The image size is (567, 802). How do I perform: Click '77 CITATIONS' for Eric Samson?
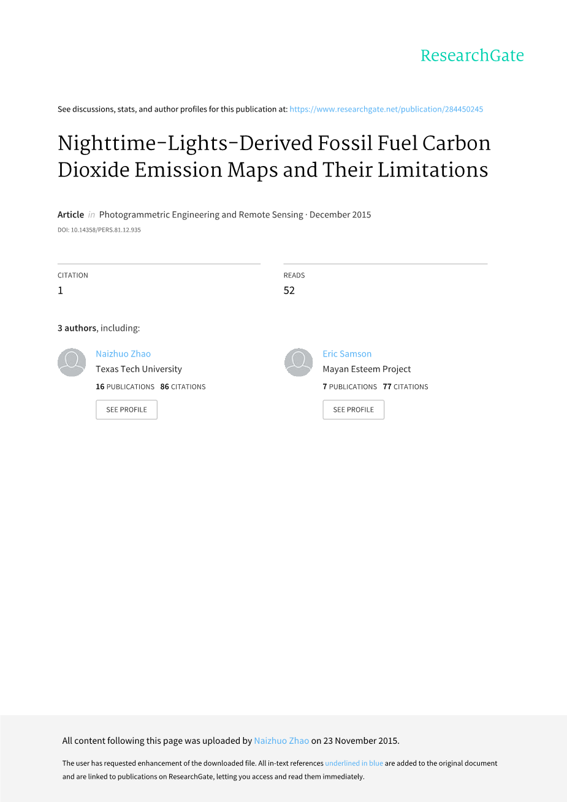click(405, 387)
